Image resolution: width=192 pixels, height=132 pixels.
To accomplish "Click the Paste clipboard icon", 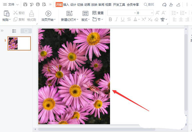I will (7, 13).
